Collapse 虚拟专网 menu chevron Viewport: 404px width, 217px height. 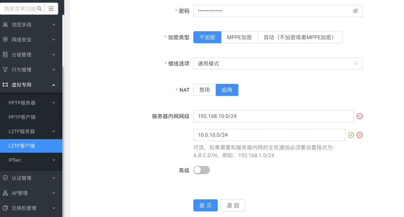click(54, 85)
